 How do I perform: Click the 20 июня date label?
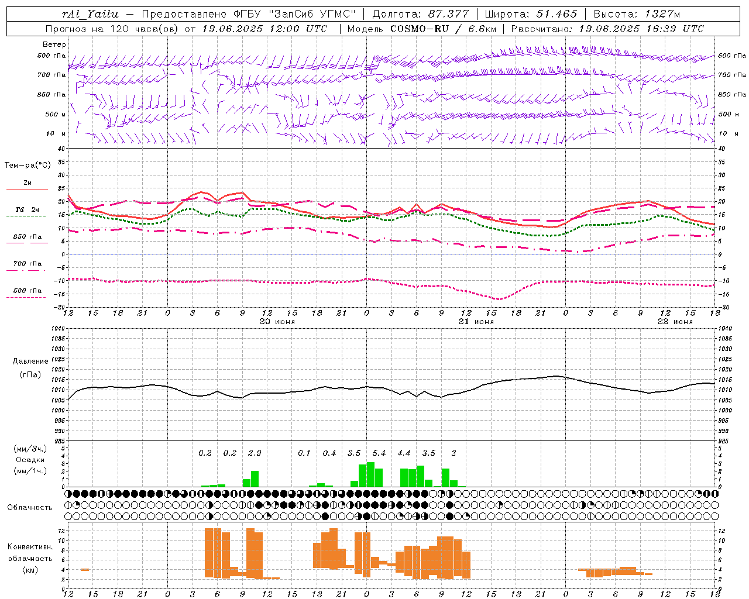277,322
